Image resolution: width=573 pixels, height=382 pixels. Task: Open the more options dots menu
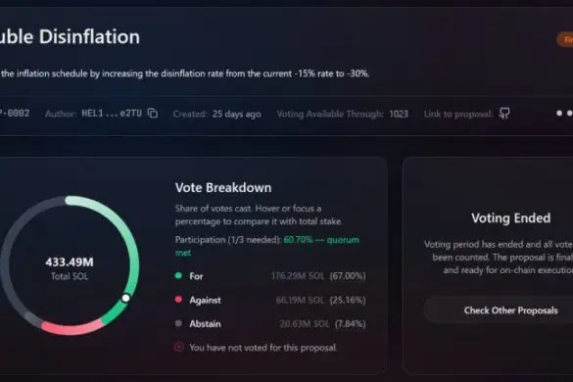click(564, 114)
